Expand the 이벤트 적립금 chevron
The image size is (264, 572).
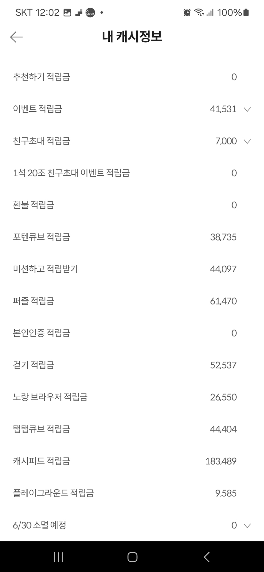pyautogui.click(x=247, y=109)
